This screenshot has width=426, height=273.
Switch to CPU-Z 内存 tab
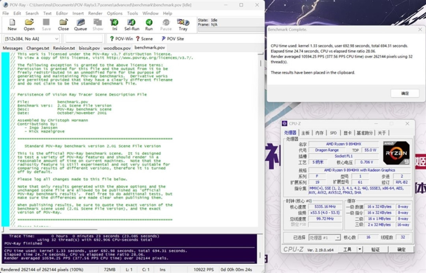(x=319, y=133)
